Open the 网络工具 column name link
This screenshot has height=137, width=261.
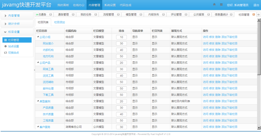pyautogui.click(x=48, y=69)
